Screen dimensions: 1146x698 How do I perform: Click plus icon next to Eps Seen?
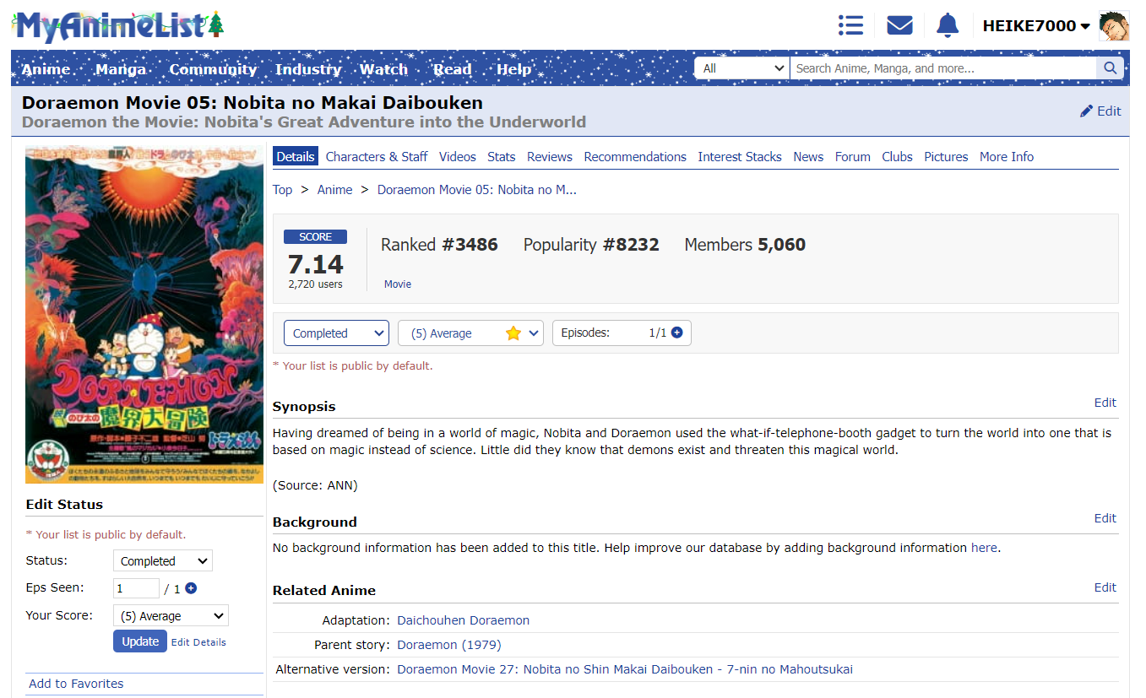click(x=191, y=588)
